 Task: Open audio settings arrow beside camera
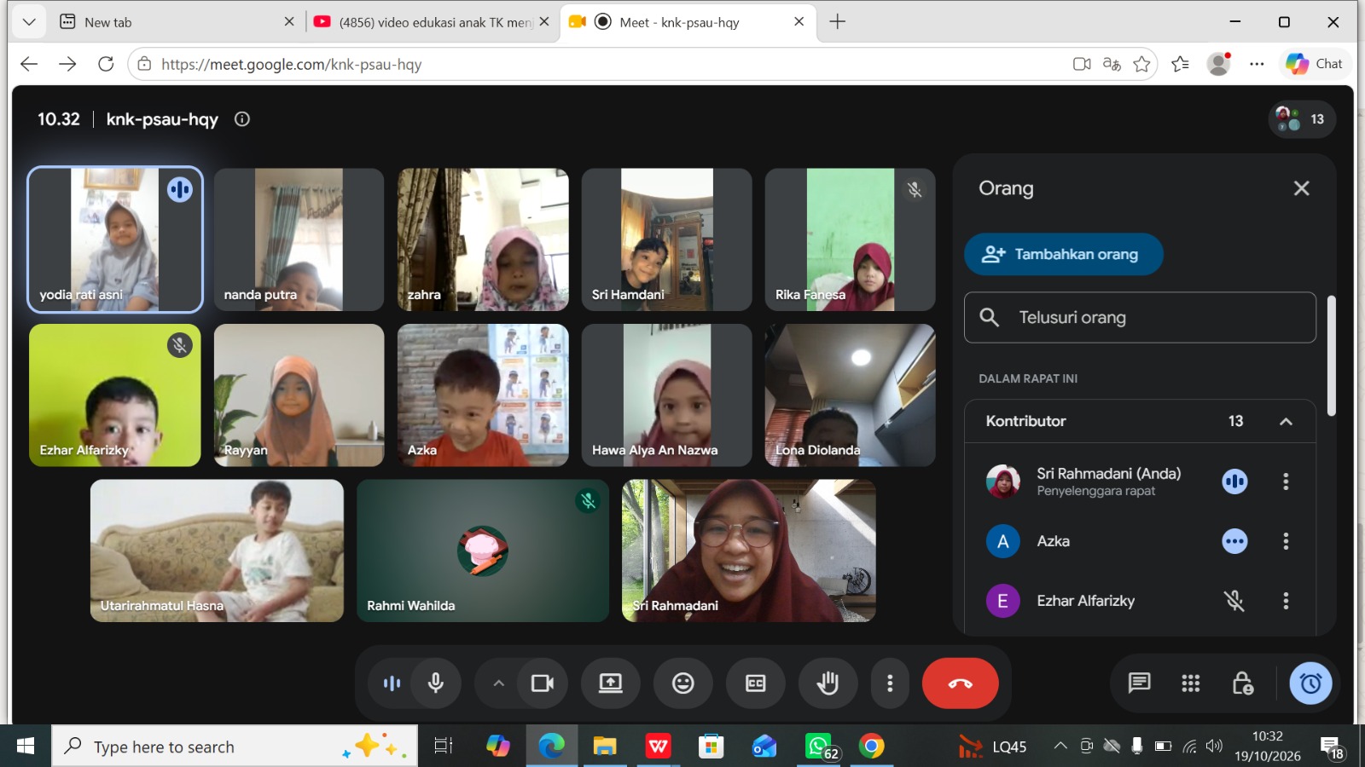pos(499,683)
